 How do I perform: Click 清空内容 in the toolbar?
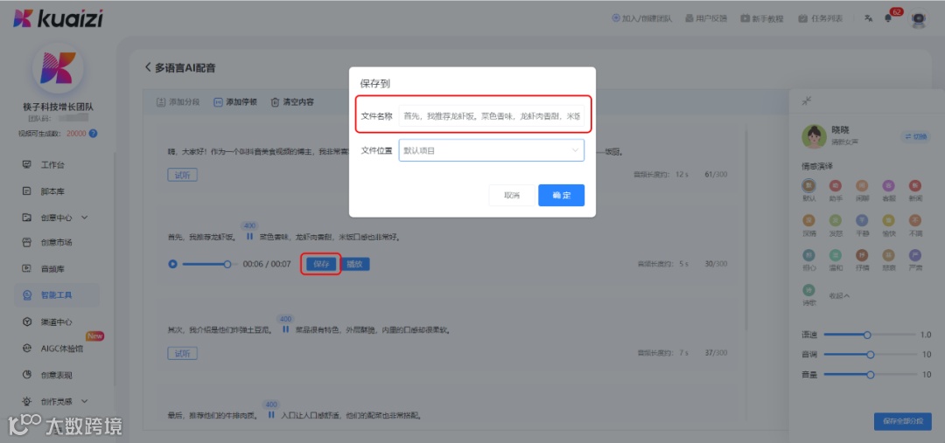(292, 101)
